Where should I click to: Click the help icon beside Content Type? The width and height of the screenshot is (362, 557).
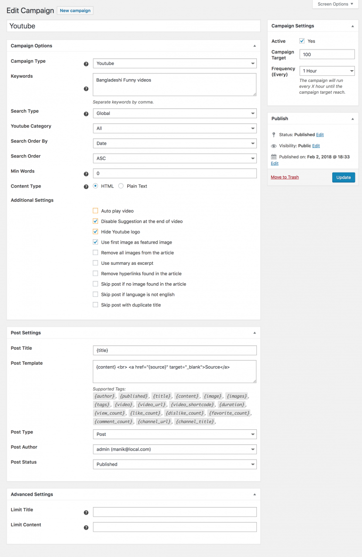(x=86, y=187)
